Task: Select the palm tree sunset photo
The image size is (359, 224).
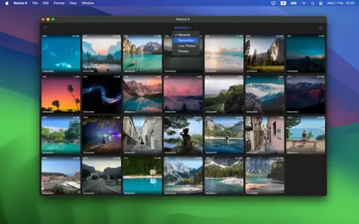Action: [61, 94]
